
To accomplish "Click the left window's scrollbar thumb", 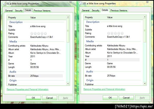I will [x=68, y=31].
